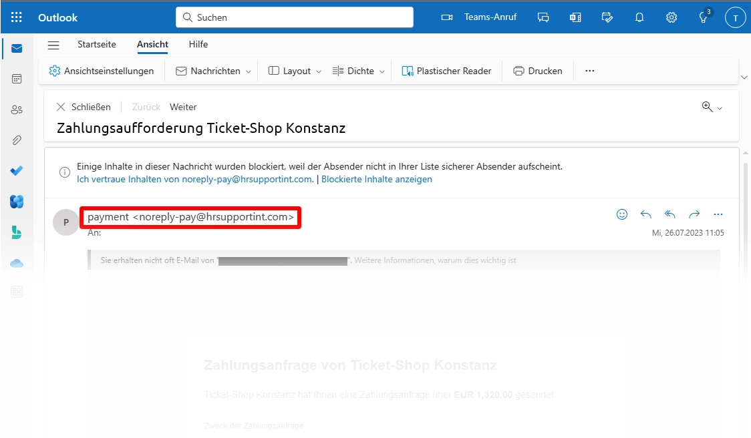Click the Outlook title link
Image resolution: width=751 pixels, height=438 pixels.
[x=58, y=18]
